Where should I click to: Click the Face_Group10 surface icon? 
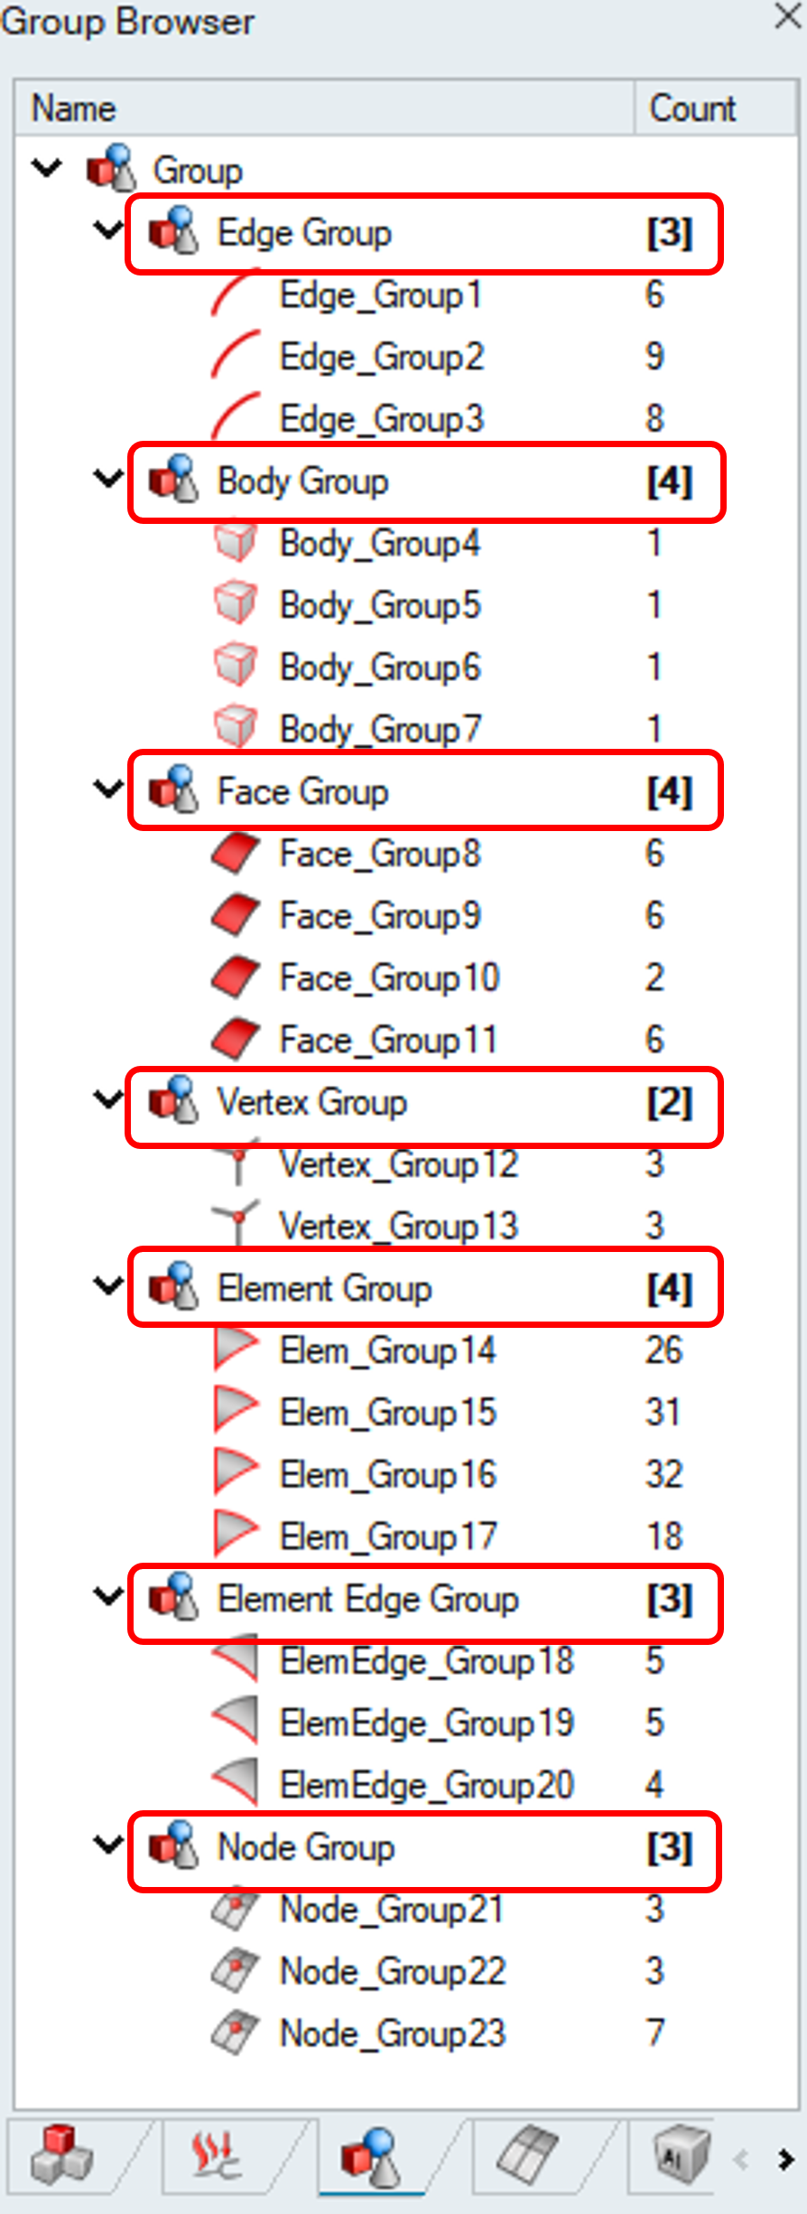coord(236,977)
